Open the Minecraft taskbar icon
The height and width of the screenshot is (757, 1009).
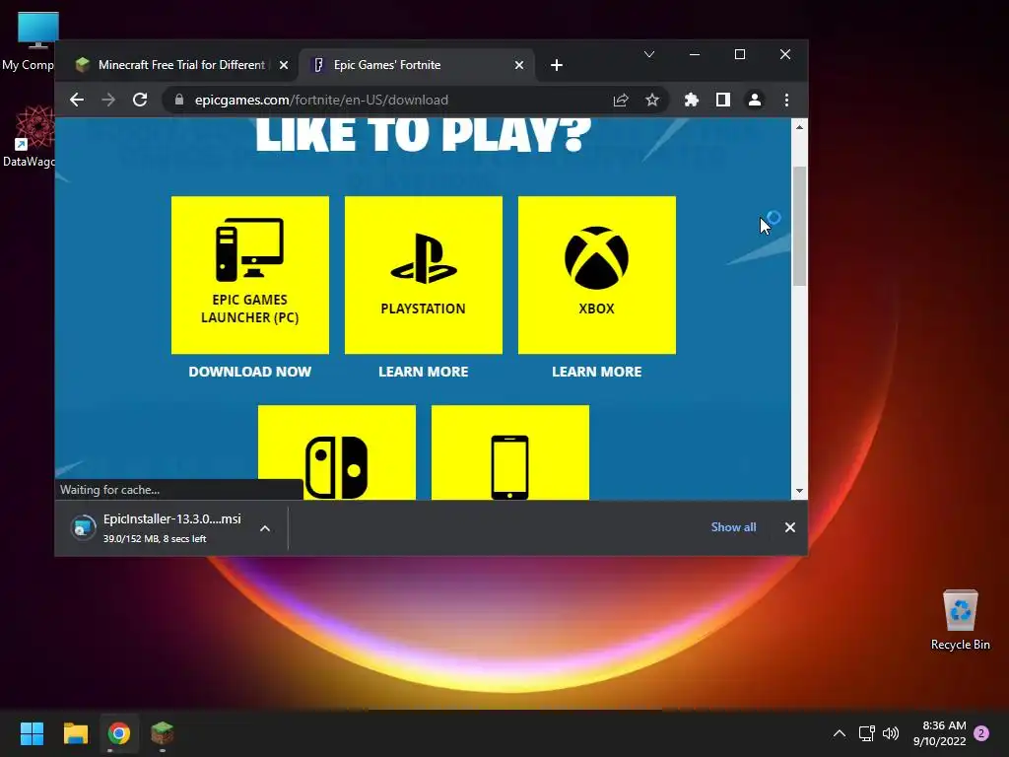coord(163,733)
